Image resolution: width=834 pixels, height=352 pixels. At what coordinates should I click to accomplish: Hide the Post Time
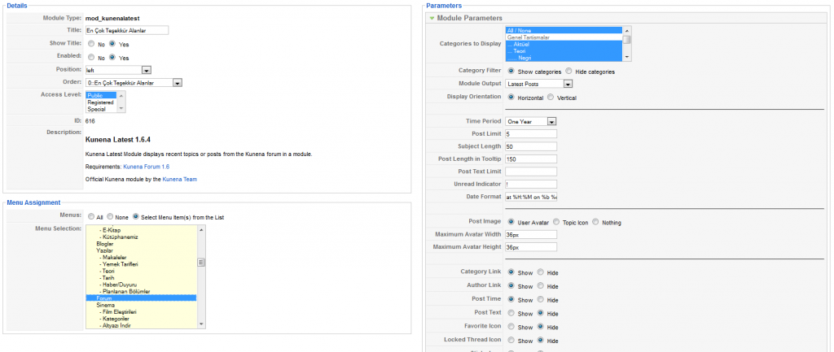541,299
